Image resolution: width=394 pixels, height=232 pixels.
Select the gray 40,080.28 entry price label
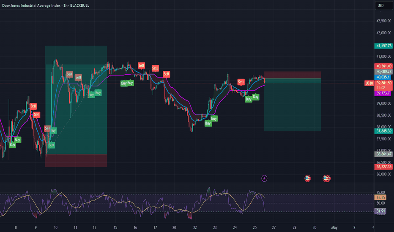point(383,71)
